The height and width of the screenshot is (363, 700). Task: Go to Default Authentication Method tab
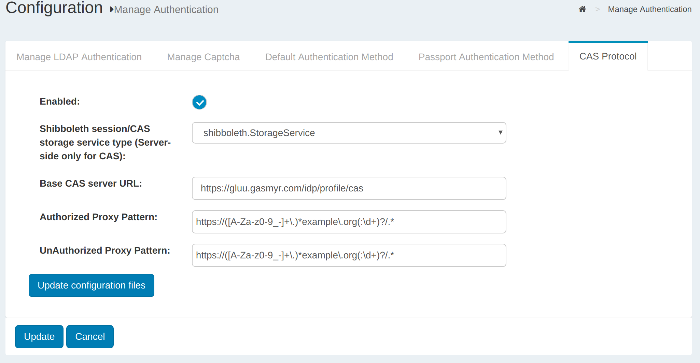pos(329,57)
